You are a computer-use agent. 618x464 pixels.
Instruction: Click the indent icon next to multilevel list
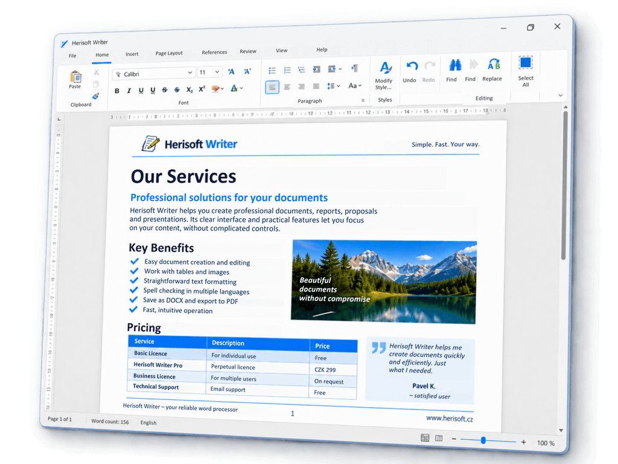click(316, 69)
